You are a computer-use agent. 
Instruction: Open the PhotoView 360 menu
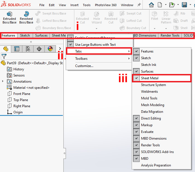(106, 5)
